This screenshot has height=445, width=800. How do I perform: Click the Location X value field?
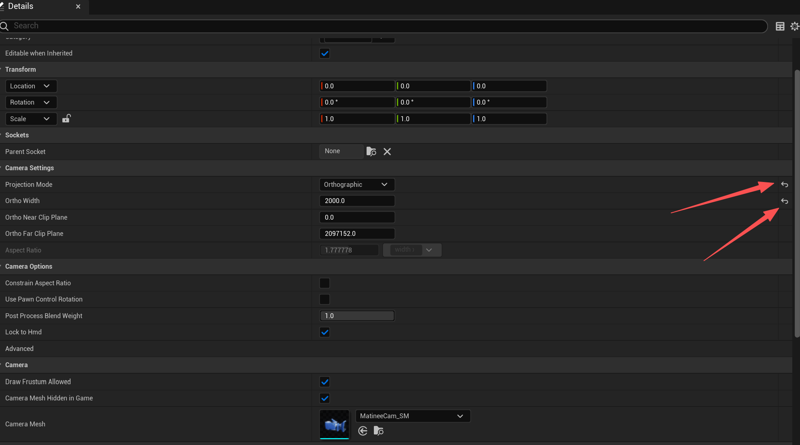click(357, 86)
